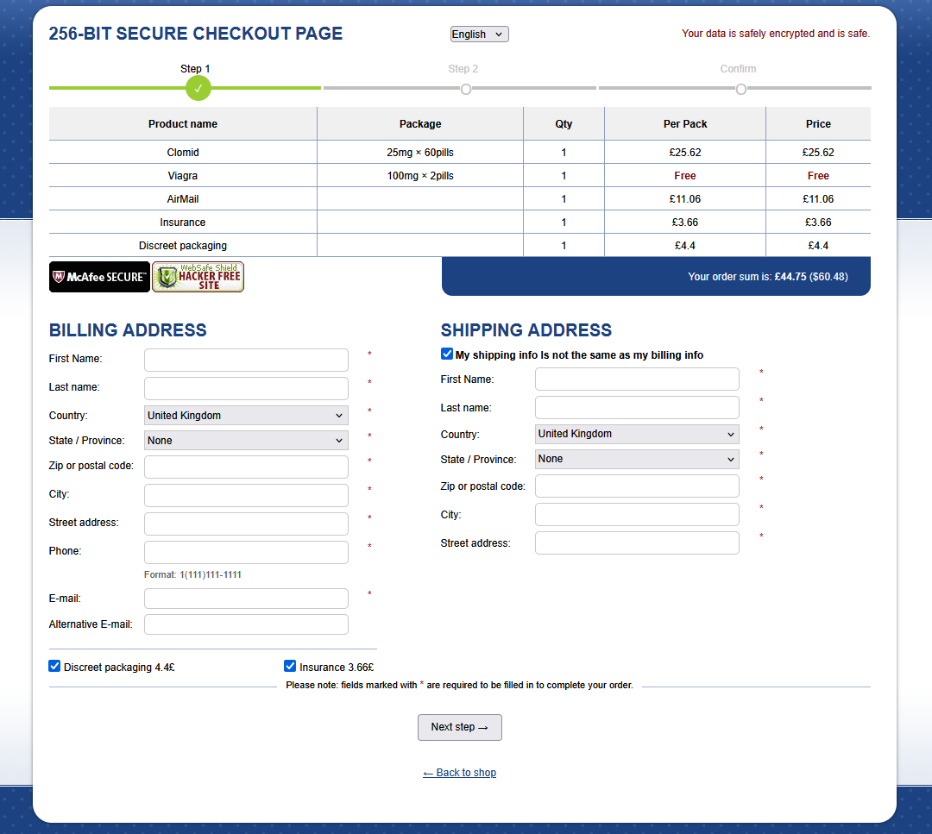The width and height of the screenshot is (932, 834).
Task: Focus shipping Street address field
Action: click(x=637, y=543)
